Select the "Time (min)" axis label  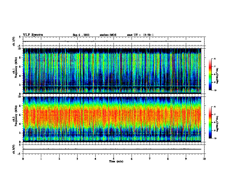[x=116, y=161]
